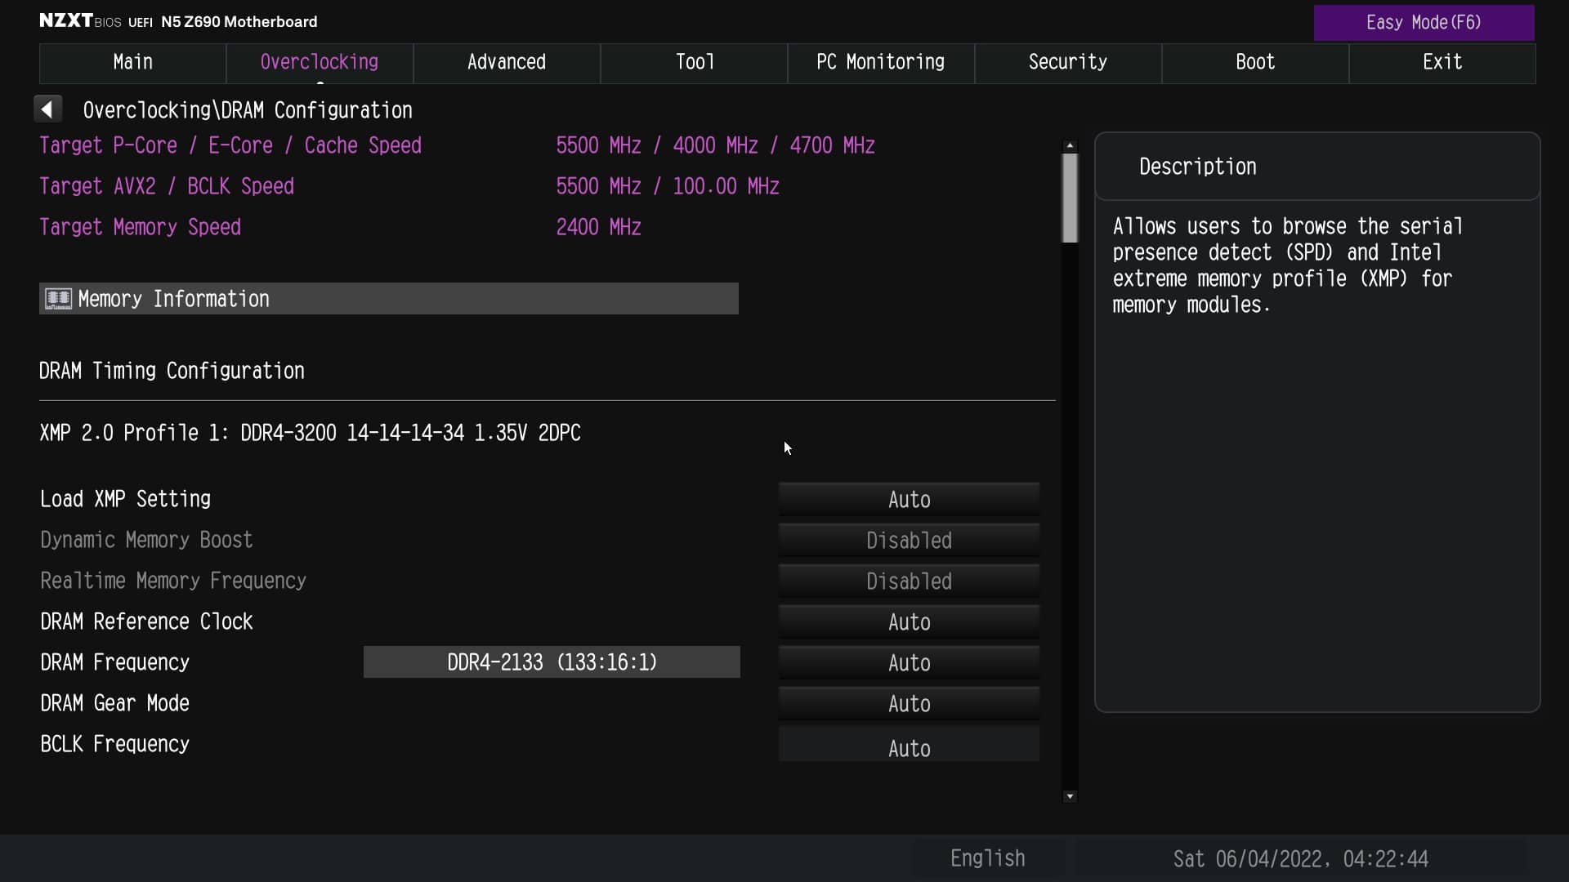Click the Realtime Memory Frequency label
The image size is (1569, 882).
(173, 581)
